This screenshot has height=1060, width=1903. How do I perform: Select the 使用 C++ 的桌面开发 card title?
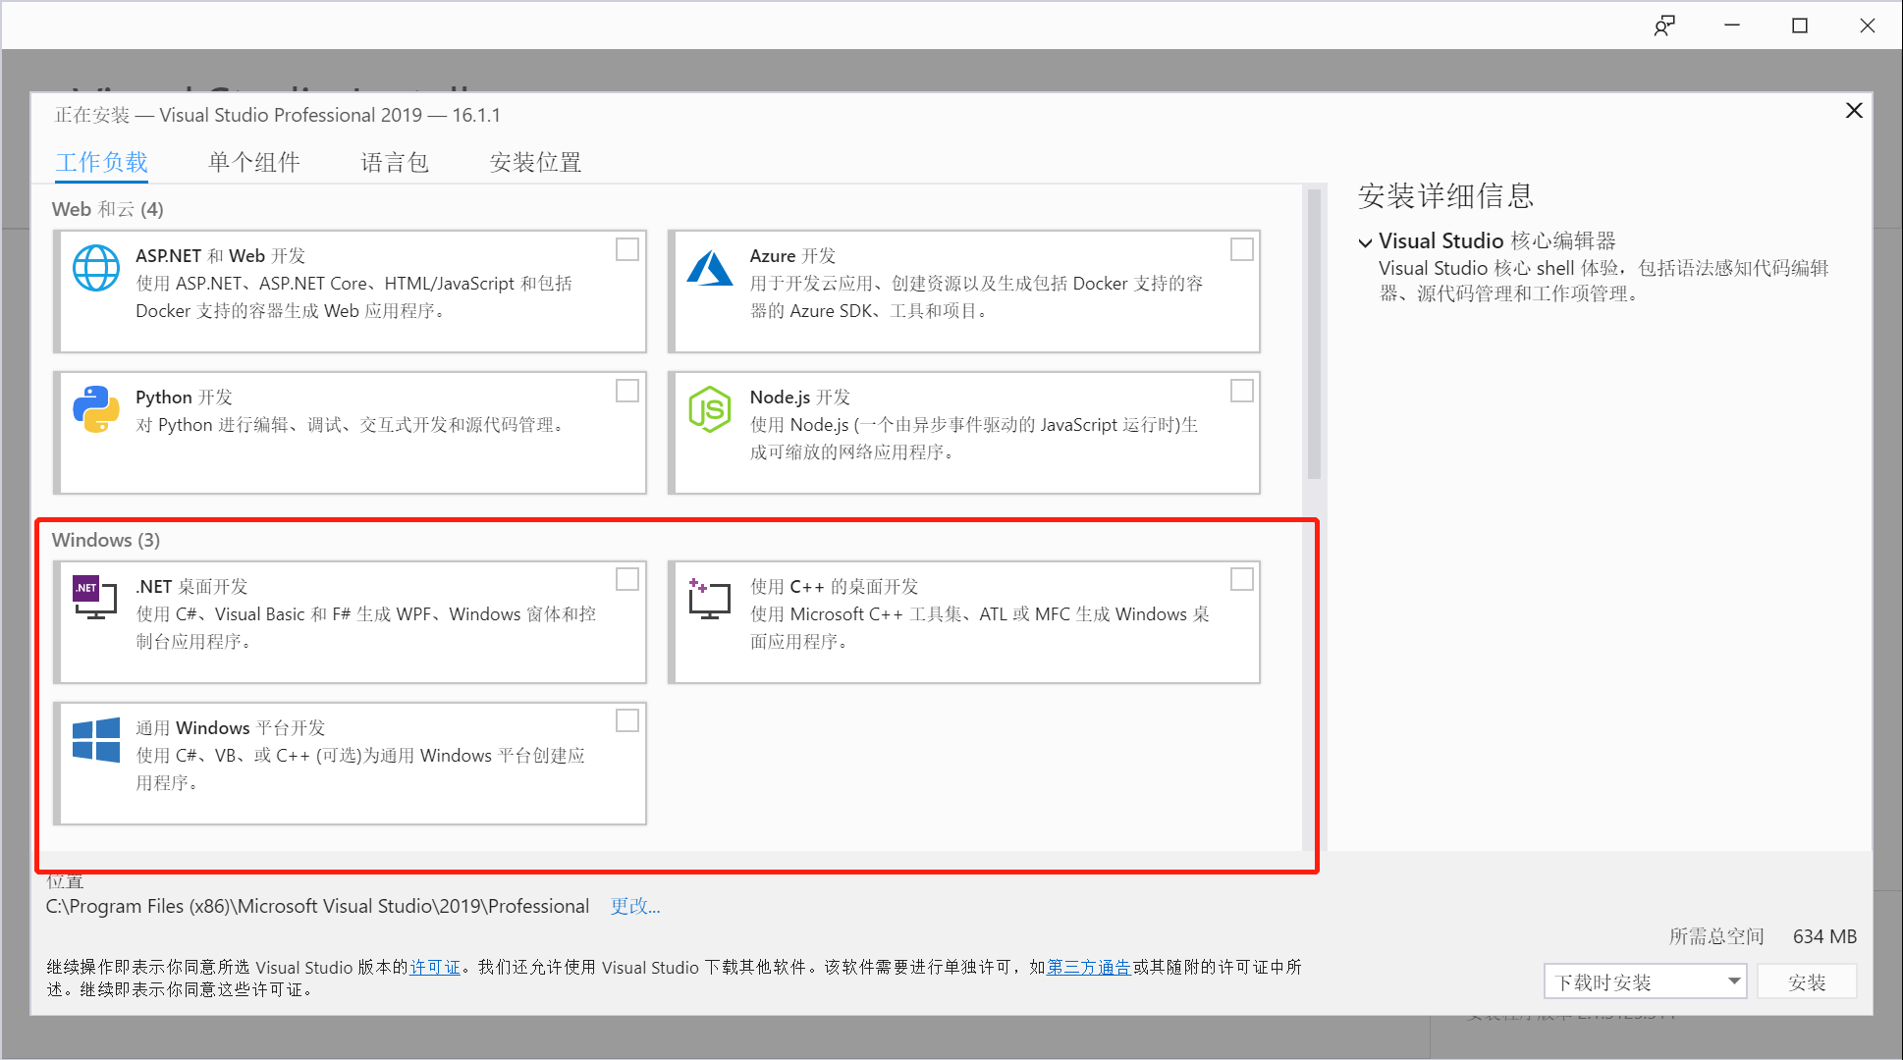tap(835, 586)
